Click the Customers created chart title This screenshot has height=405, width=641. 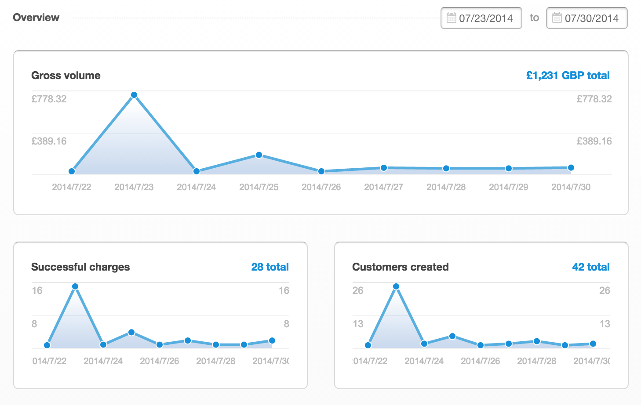pyautogui.click(x=401, y=267)
